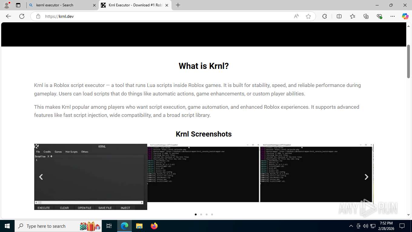Open File Explorer from the taskbar
This screenshot has width=412, height=232.
139,226
